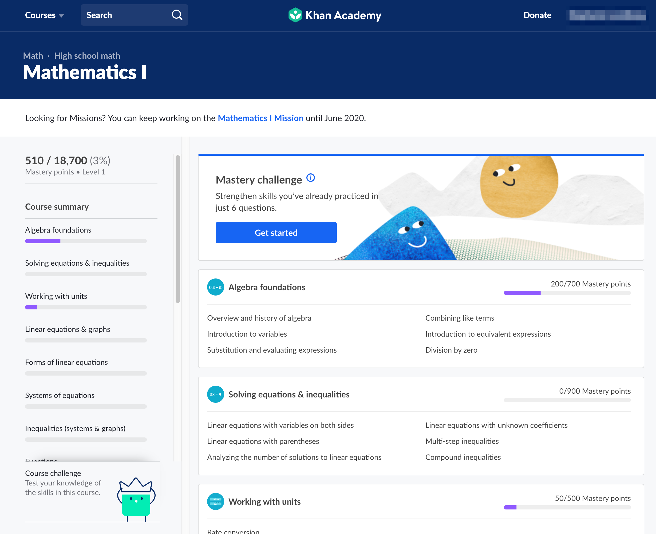656x534 pixels.
Task: Open the Combining like terms lesson
Action: pos(459,318)
